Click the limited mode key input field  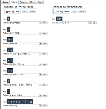coord(62,11)
